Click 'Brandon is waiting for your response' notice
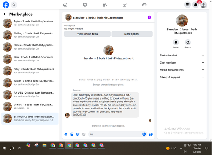Image resolution: width=212 pixels, height=155 pixels. (108, 126)
